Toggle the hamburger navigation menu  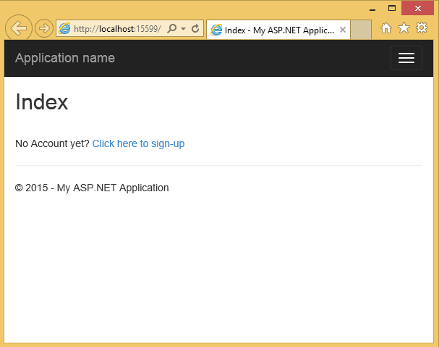[x=406, y=58]
